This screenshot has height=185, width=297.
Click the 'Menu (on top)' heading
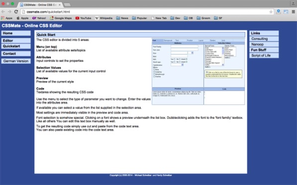[46, 47]
